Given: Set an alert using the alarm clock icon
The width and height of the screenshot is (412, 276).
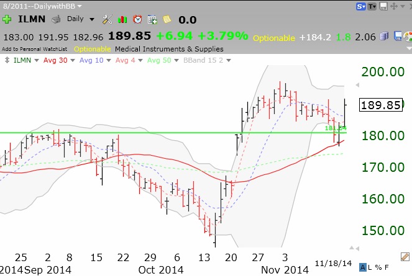Looking at the screenshot, I should point(137,19).
